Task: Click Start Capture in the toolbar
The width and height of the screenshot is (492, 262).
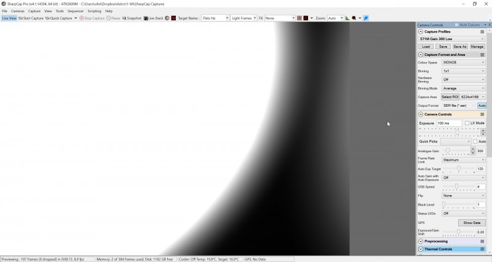Action: click(x=31, y=18)
